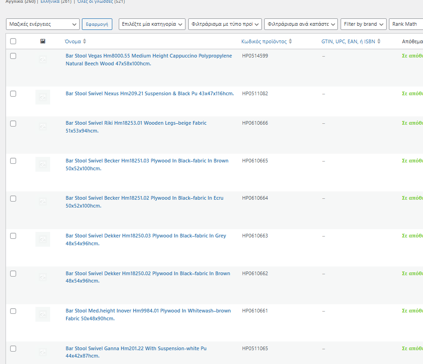The image size is (423, 364).
Task: Switch to the Ελληνικά (261) language filter
Action: (x=56, y=2)
